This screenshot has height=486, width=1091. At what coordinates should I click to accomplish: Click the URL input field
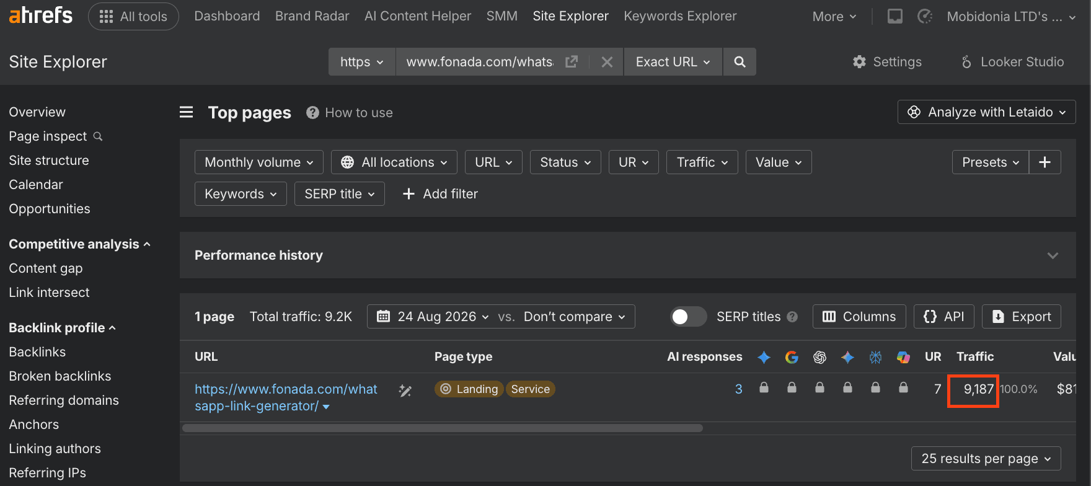(x=480, y=62)
